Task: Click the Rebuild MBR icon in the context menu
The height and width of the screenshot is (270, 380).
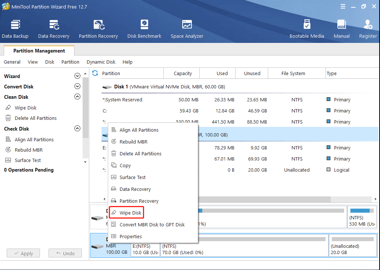Action: pos(114,142)
